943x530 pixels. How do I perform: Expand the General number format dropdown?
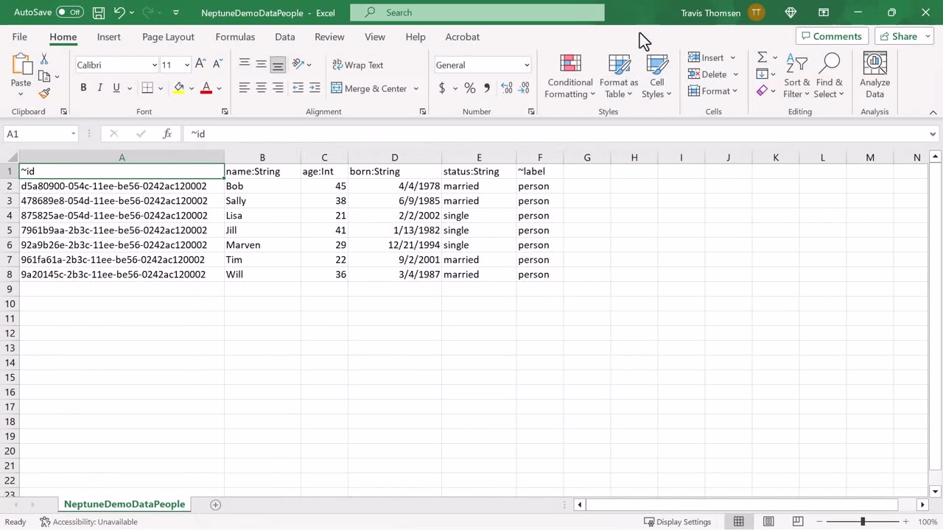tap(526, 65)
